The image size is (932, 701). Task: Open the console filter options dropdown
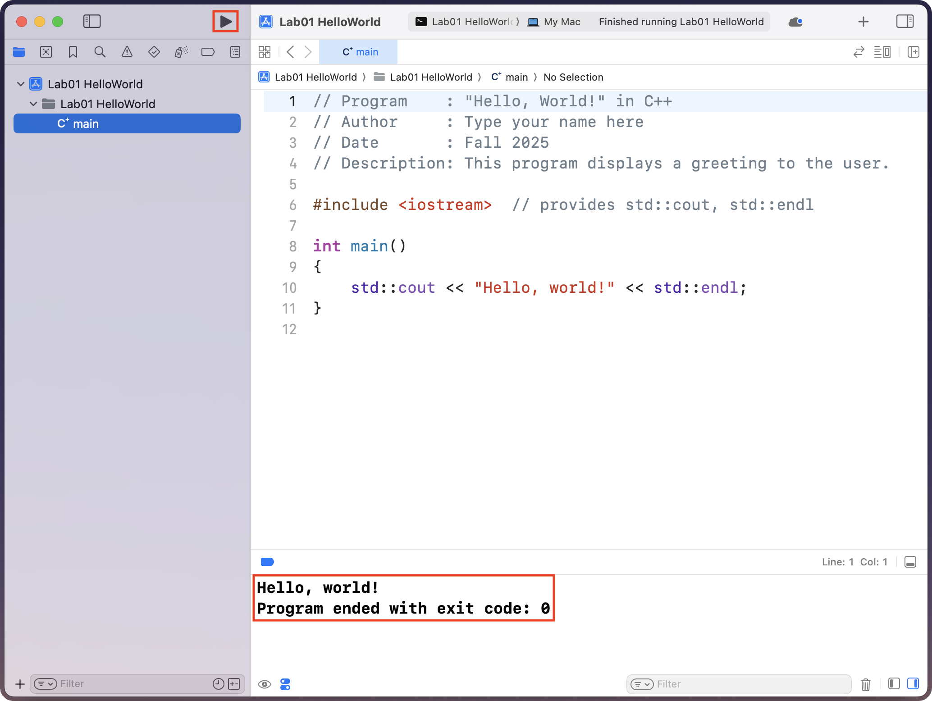point(642,684)
